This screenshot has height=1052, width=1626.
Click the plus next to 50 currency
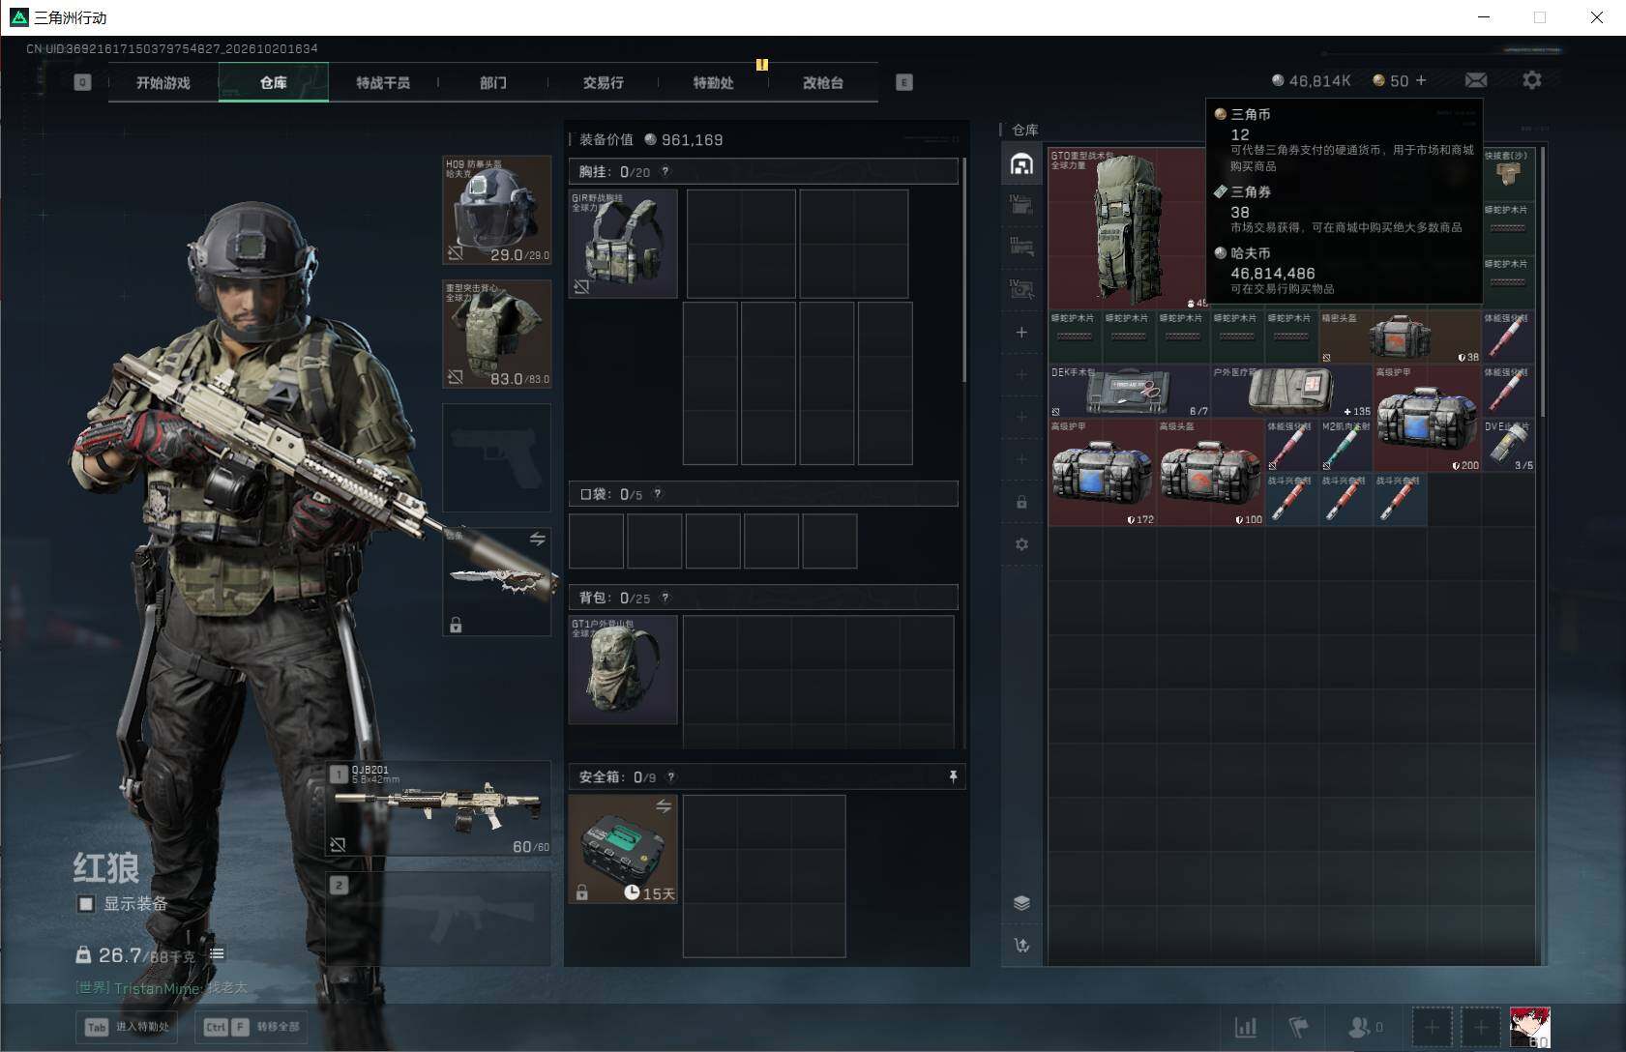pos(1421,80)
